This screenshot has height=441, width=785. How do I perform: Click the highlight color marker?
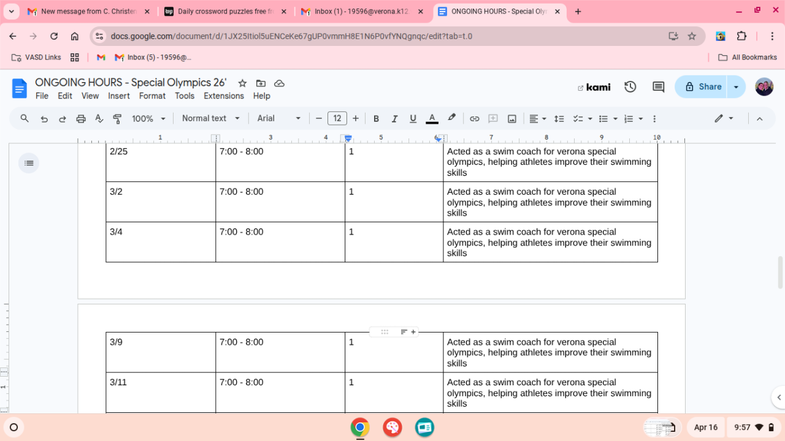pos(451,118)
